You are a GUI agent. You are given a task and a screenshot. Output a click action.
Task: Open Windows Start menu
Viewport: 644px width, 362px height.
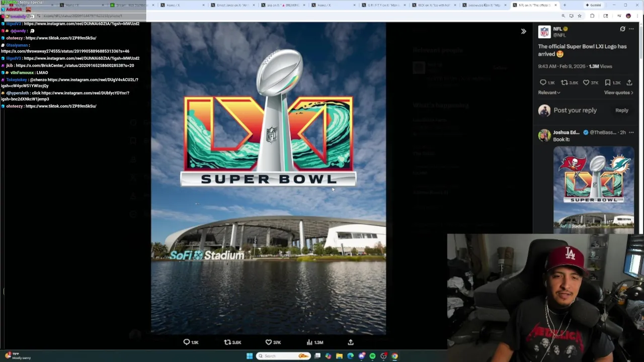pos(249,356)
